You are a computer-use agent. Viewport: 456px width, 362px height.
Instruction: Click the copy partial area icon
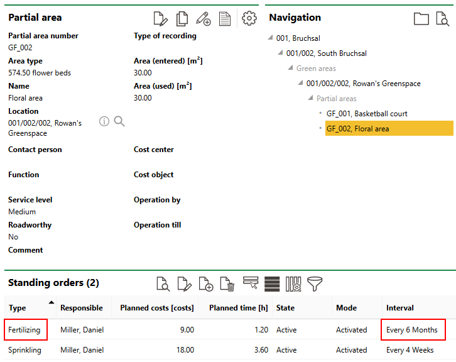pos(182,19)
